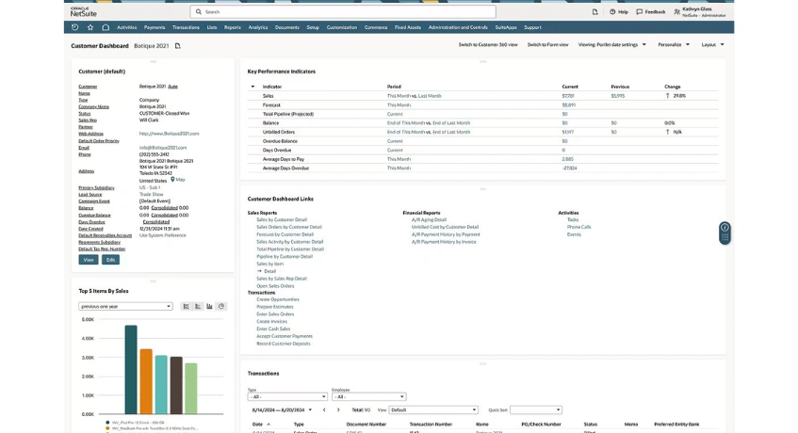
Task: Open the Quick Sort dropdown
Action: point(535,409)
